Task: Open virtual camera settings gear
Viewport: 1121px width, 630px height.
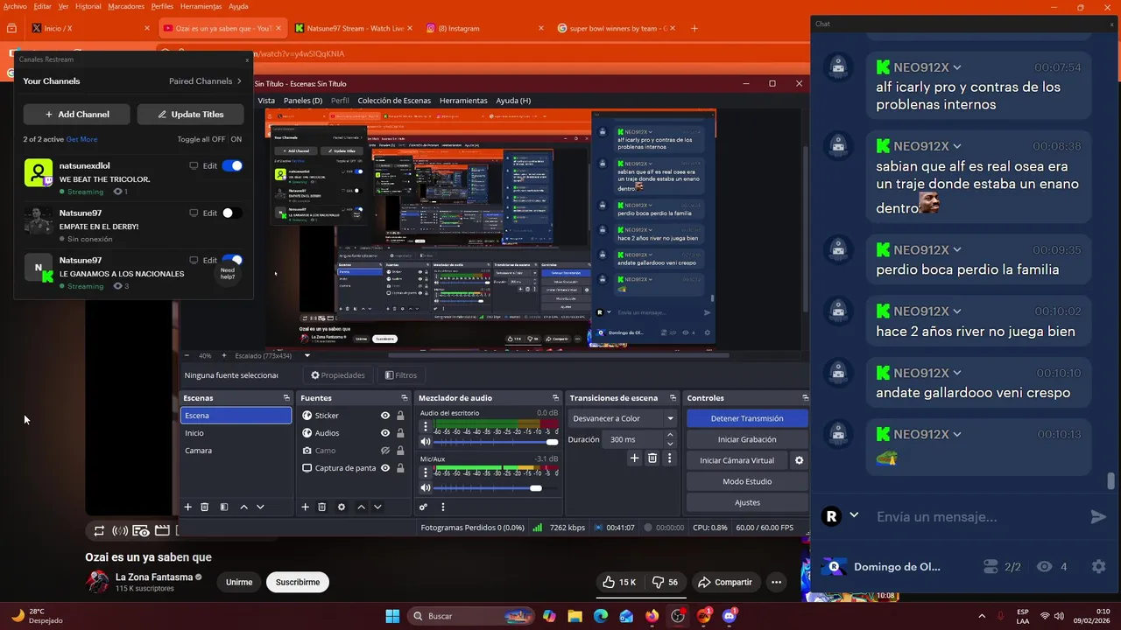Action: click(799, 460)
